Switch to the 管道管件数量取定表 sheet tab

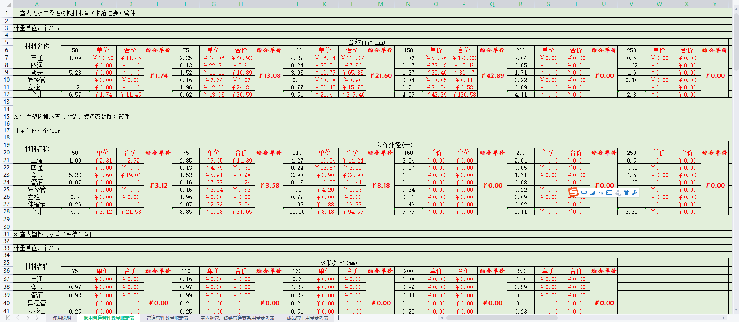coord(167,318)
